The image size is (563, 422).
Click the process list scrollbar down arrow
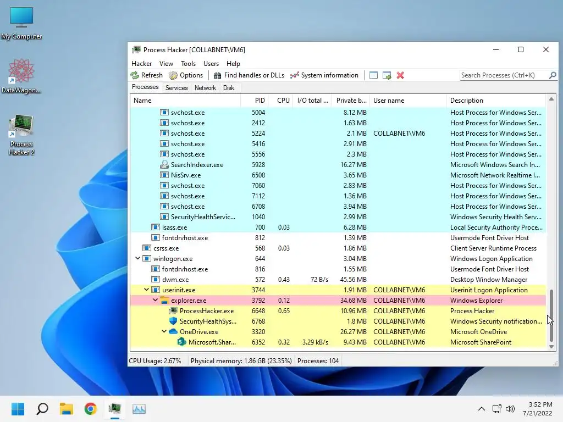(551, 347)
